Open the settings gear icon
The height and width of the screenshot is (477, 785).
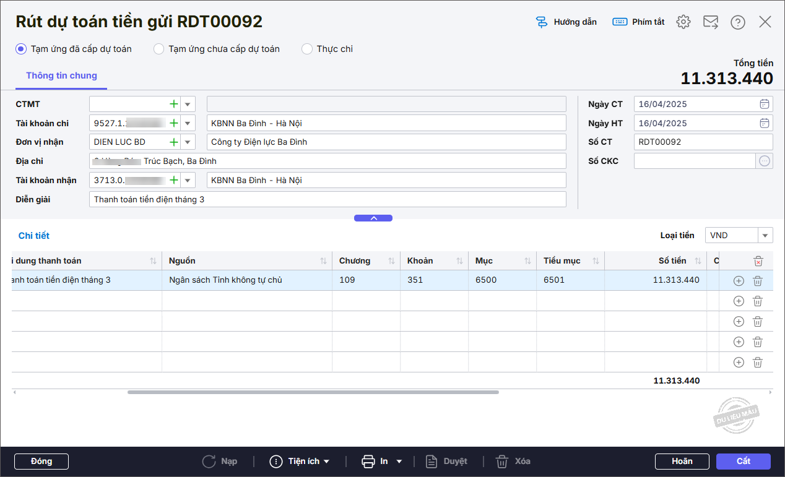tap(683, 22)
